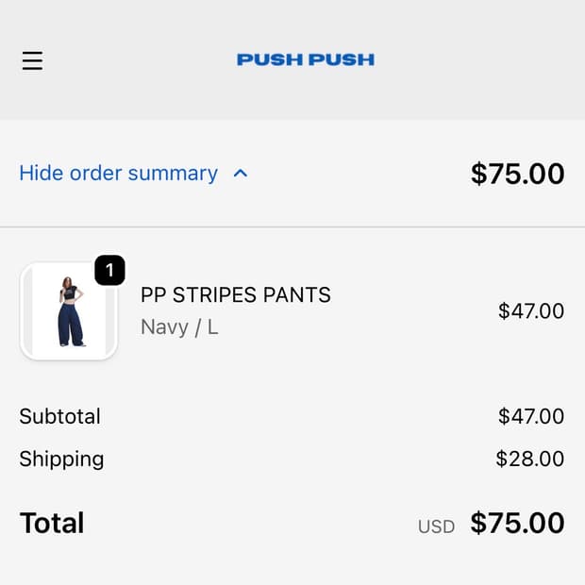Select the 'PP STRIPES PANTS' product name
This screenshot has width=585, height=585.
pyautogui.click(x=236, y=295)
